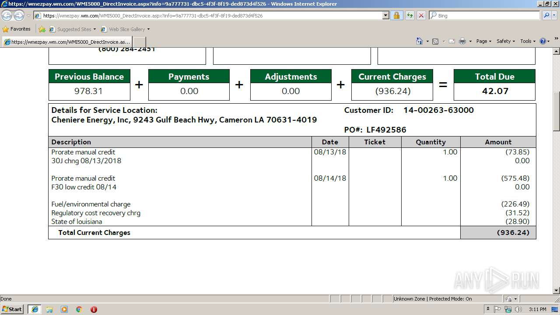Click the Previous Balance value 978.31
This screenshot has width=560, height=315.
click(x=88, y=91)
